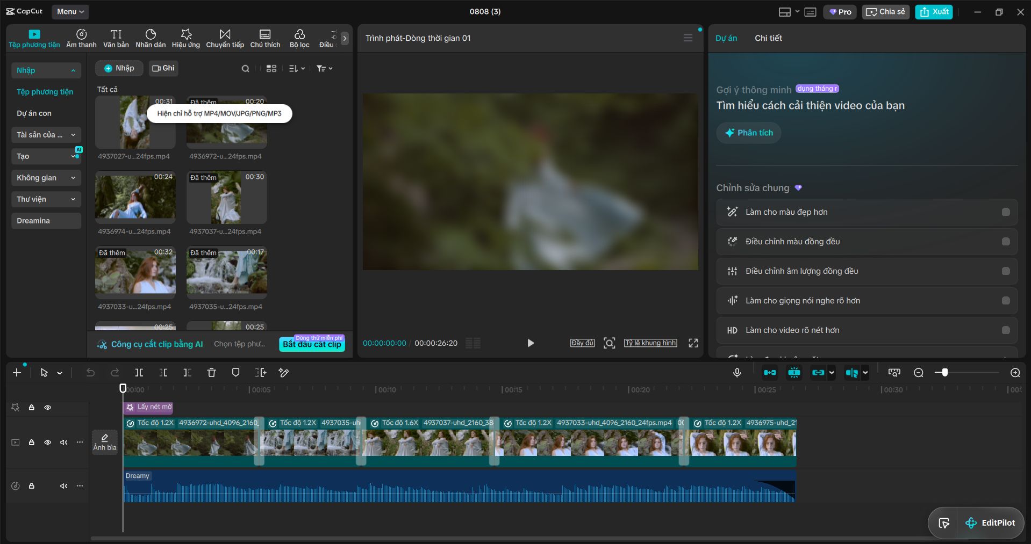The width and height of the screenshot is (1031, 544).
Task: Open the Chuyển tiếp transitions panel
Action: (225, 38)
